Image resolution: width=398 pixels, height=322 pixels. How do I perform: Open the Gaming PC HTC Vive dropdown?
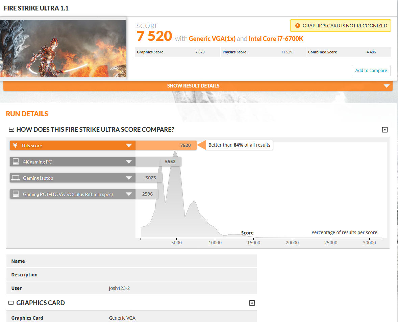point(129,194)
